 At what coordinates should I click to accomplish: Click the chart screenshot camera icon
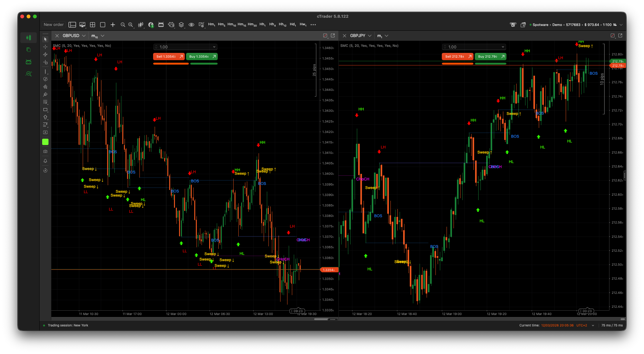(45, 151)
